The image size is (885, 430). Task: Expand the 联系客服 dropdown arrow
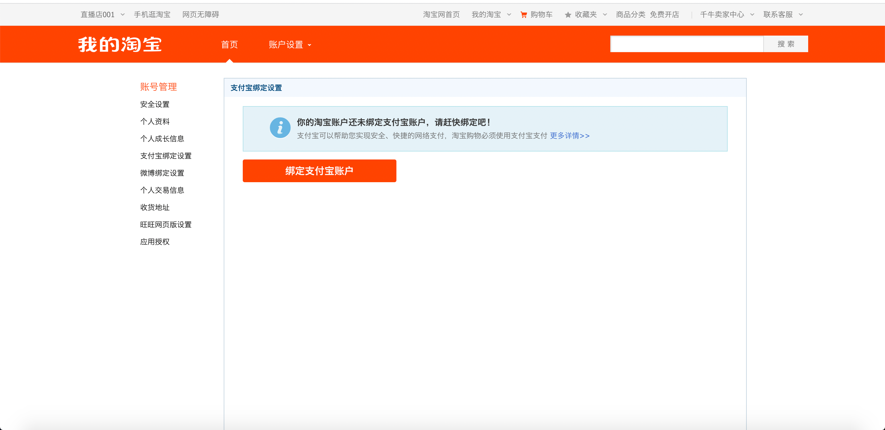(x=801, y=15)
